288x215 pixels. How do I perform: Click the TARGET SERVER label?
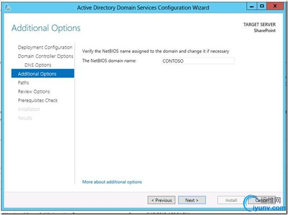tap(259, 24)
